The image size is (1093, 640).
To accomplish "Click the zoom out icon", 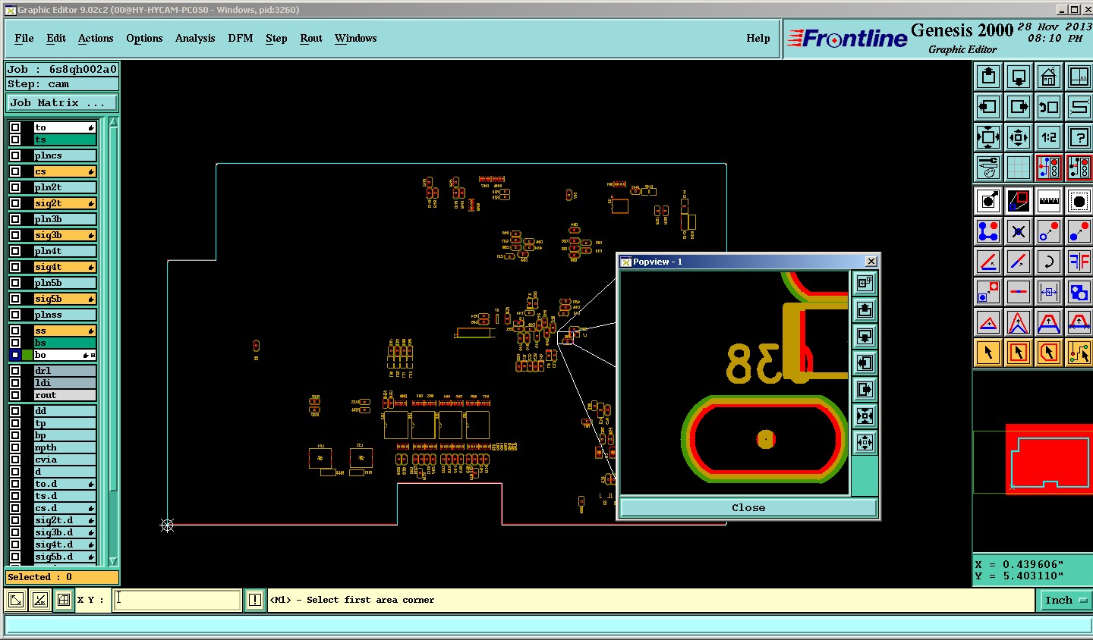I will 1019,137.
